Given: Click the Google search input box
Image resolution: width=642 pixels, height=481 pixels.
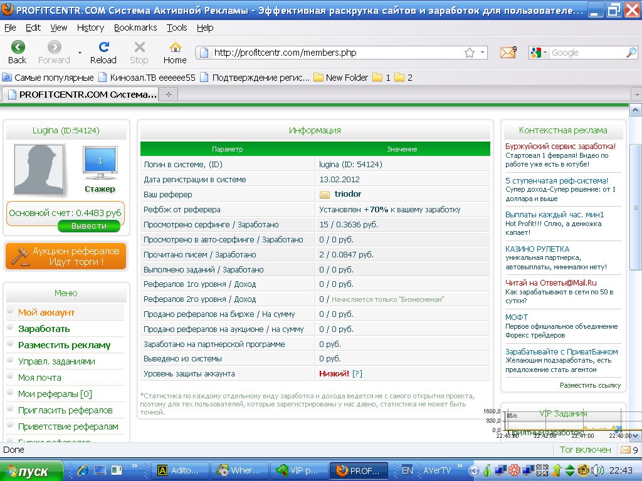Looking at the screenshot, I should click(587, 53).
